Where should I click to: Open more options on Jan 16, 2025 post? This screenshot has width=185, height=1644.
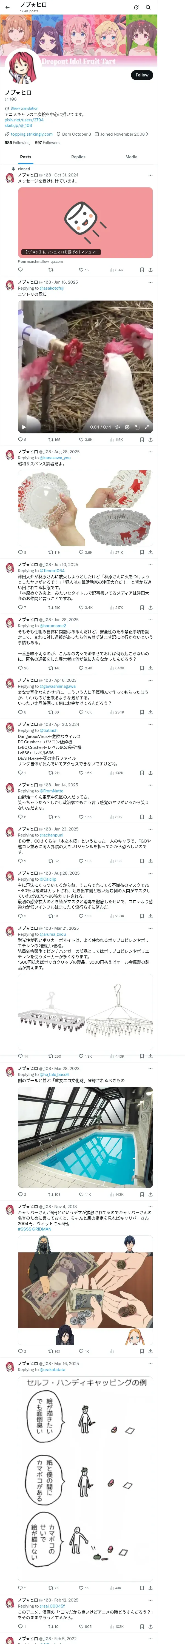pos(150,281)
